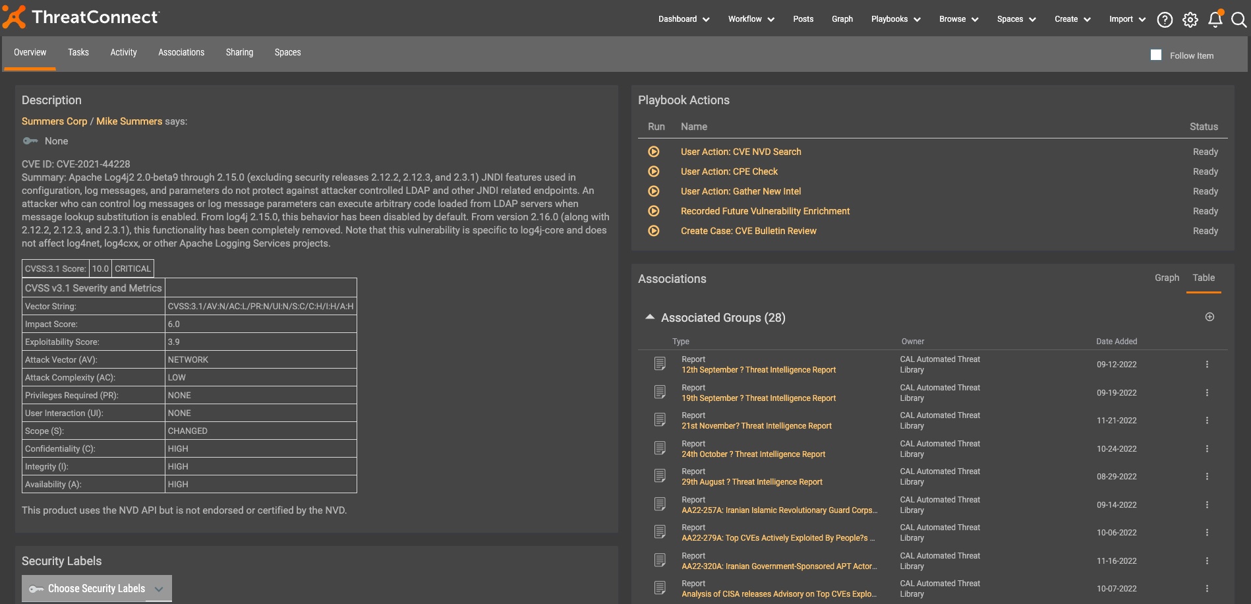Open the Spaces dropdown in top navigation
The image size is (1251, 604).
pos(1016,19)
